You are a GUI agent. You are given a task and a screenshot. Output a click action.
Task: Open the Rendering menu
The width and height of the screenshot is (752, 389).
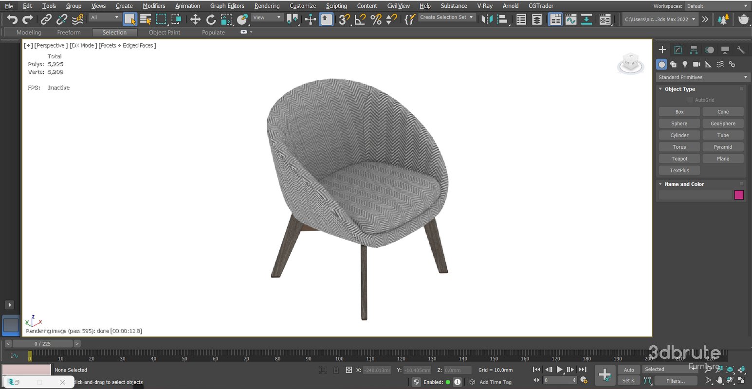pyautogui.click(x=267, y=6)
